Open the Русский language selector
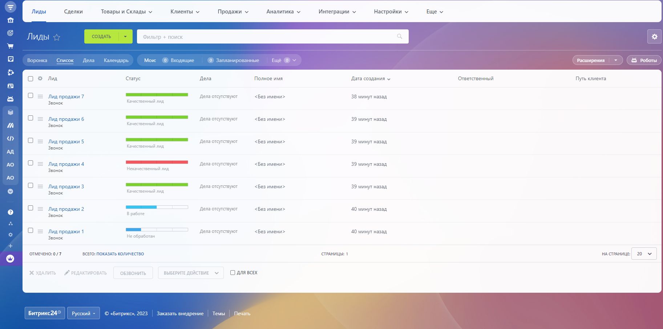Screen dimensions: 663x329 [x=83, y=313]
